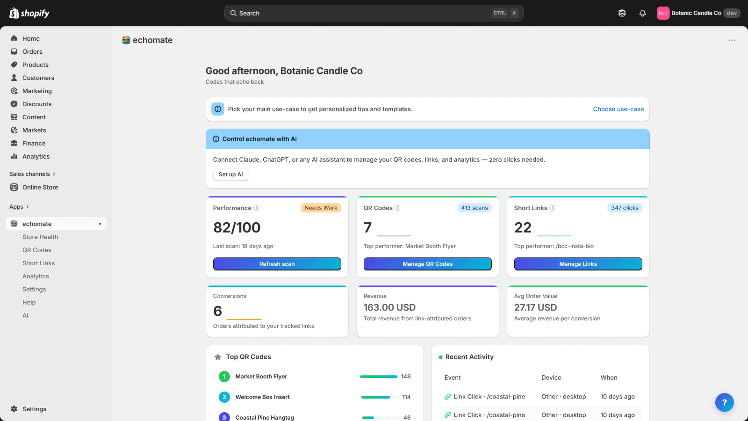748x421 pixels.
Task: Click the Coastal Pine Hangtag progress bar
Action: click(380, 418)
